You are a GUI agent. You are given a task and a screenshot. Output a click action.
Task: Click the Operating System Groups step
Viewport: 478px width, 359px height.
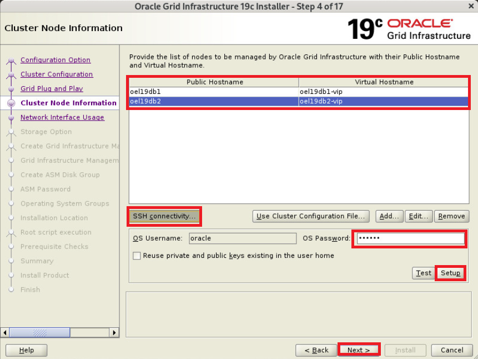coord(64,203)
